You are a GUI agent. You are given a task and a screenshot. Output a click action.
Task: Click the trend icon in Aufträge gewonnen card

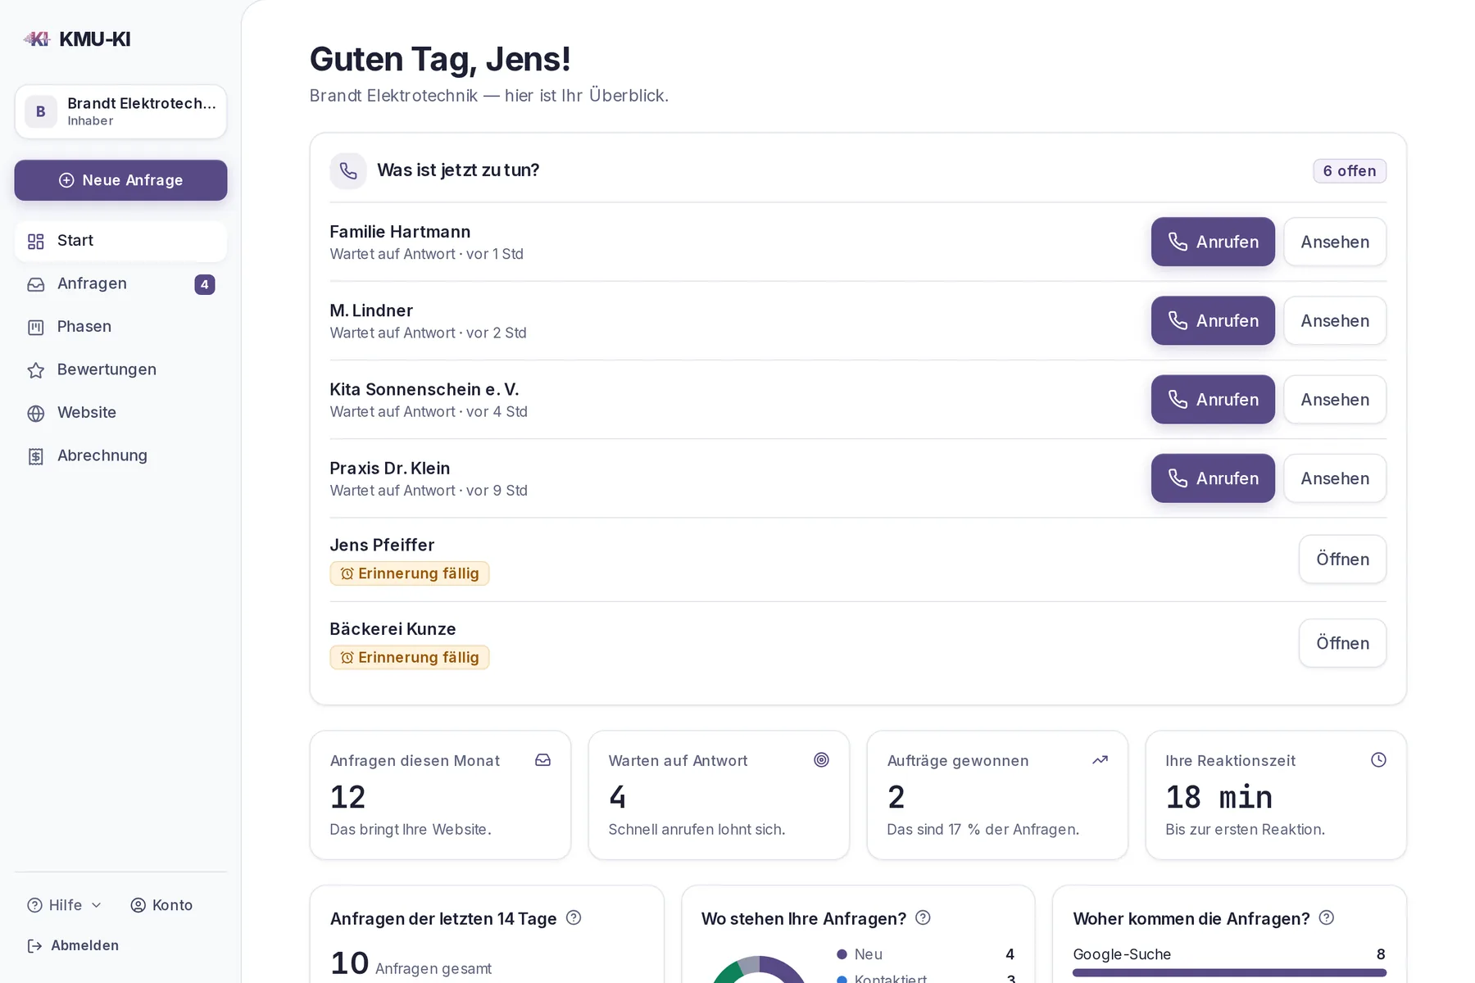pyautogui.click(x=1101, y=759)
